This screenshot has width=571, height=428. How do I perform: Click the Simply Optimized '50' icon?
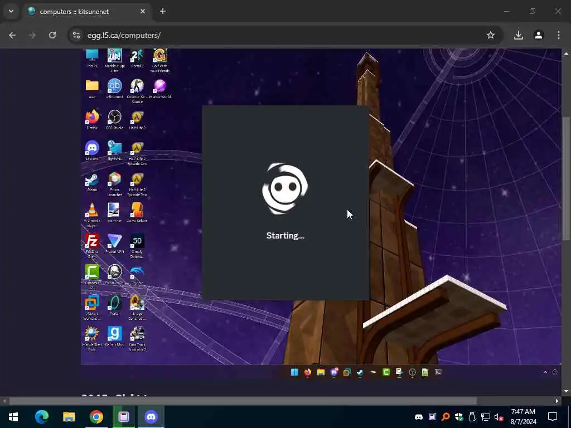137,246
